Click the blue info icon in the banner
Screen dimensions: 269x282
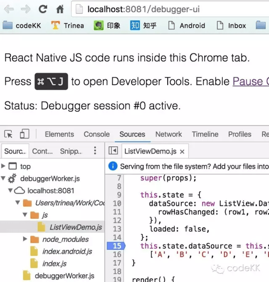coord(113,166)
